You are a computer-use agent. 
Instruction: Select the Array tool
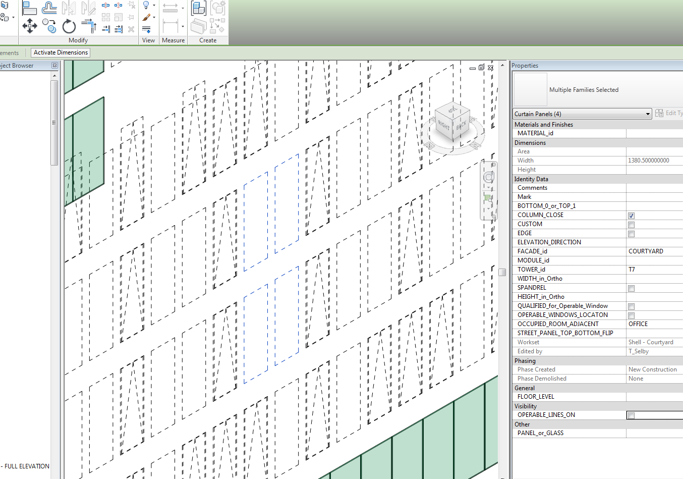[x=106, y=17]
